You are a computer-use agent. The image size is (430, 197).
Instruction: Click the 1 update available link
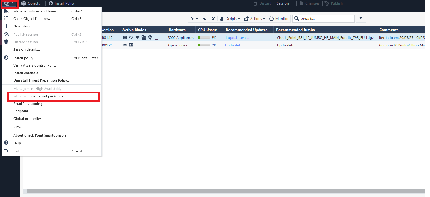pyautogui.click(x=240, y=38)
